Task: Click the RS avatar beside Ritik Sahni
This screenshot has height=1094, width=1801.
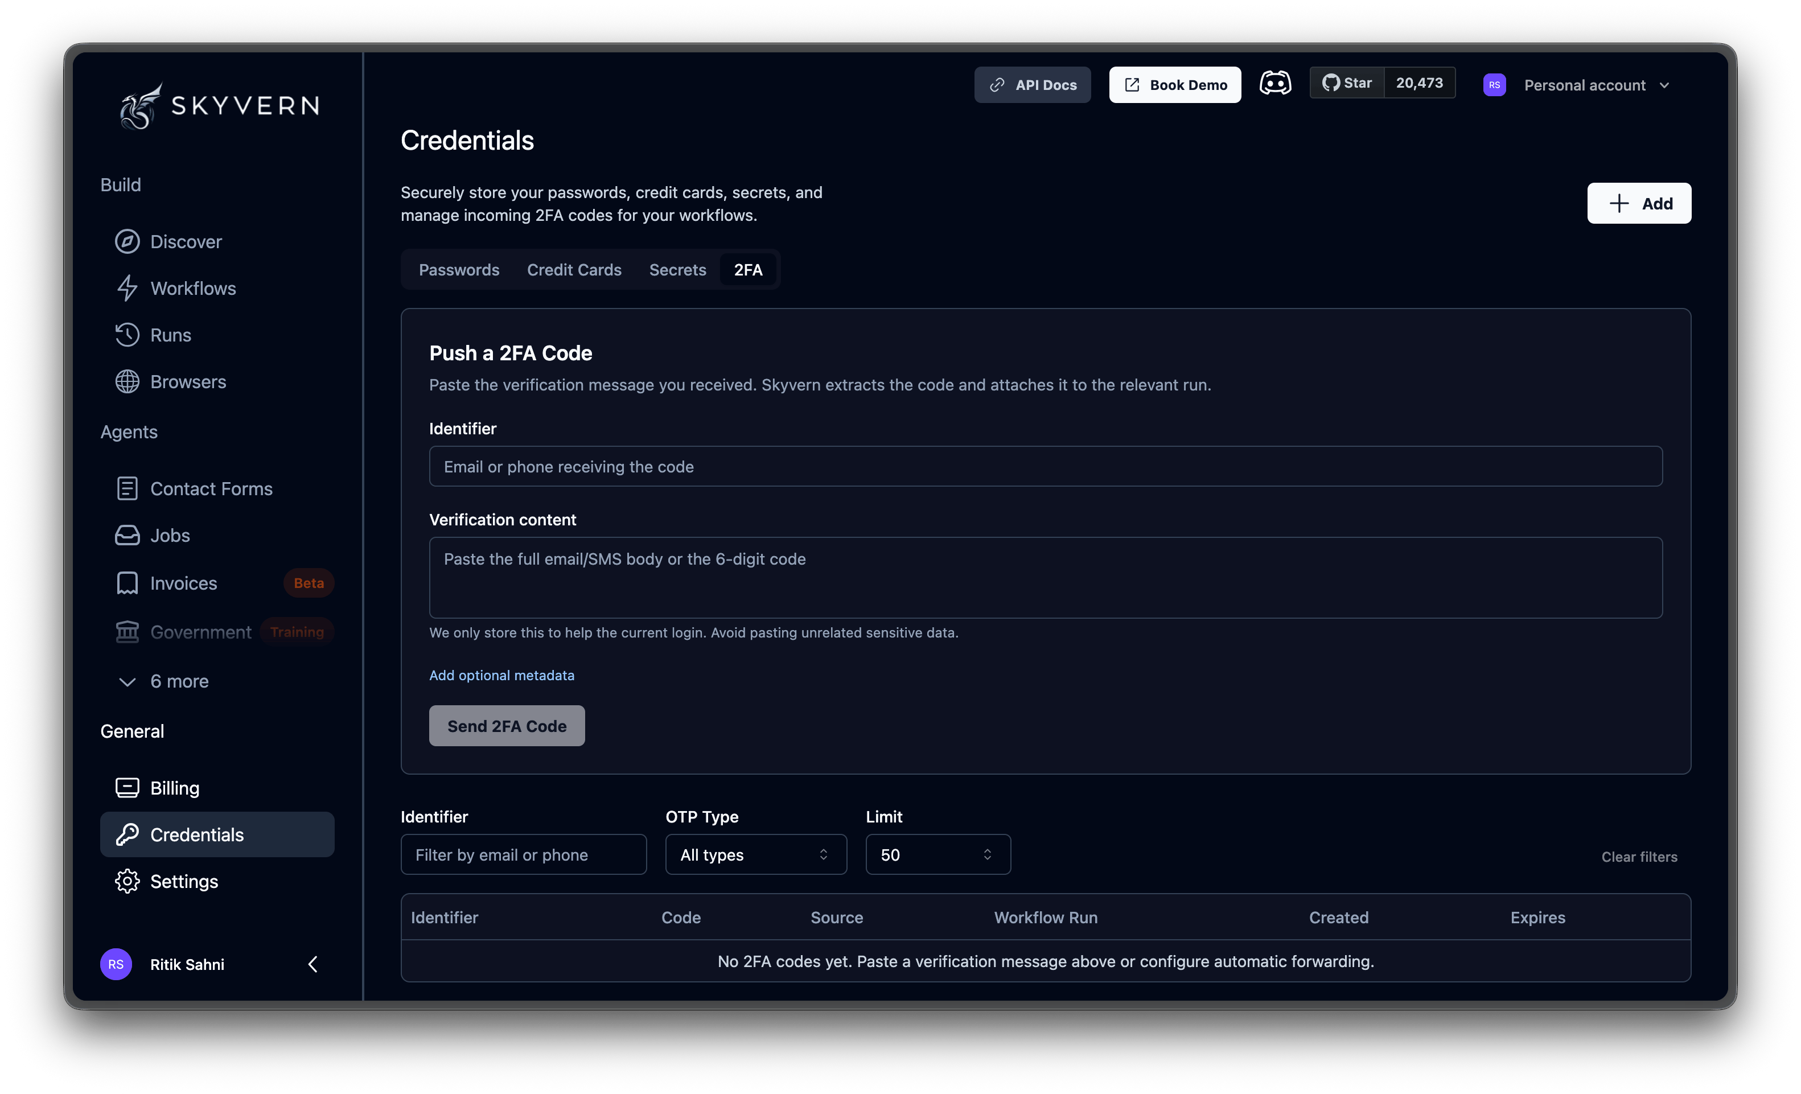Action: point(116,964)
